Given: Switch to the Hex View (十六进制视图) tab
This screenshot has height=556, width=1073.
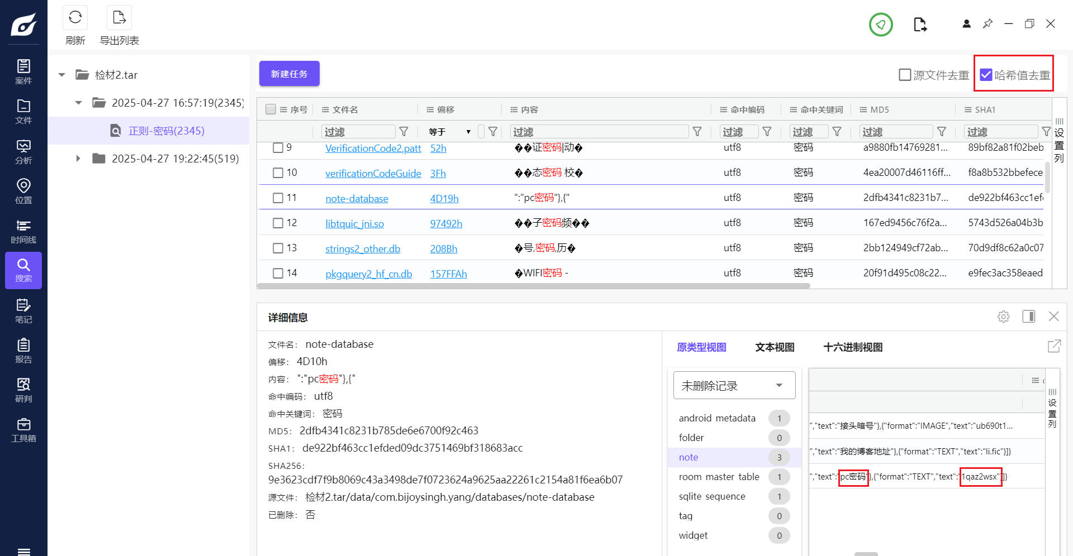Looking at the screenshot, I should click(853, 347).
